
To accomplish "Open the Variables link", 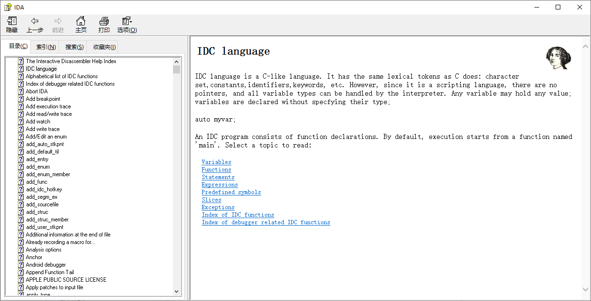I will 216,162.
